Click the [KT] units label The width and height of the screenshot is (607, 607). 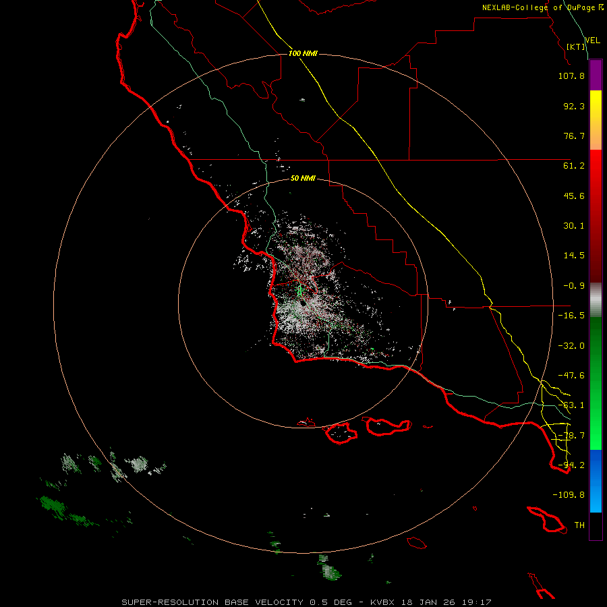click(576, 47)
